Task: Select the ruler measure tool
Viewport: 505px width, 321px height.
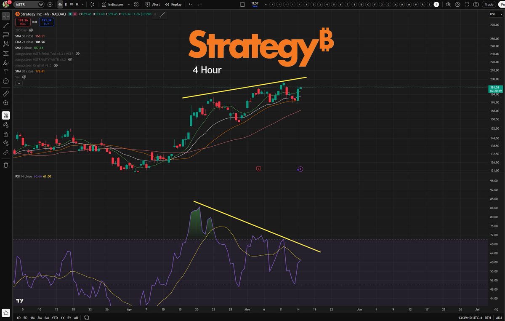Action: tap(6, 93)
